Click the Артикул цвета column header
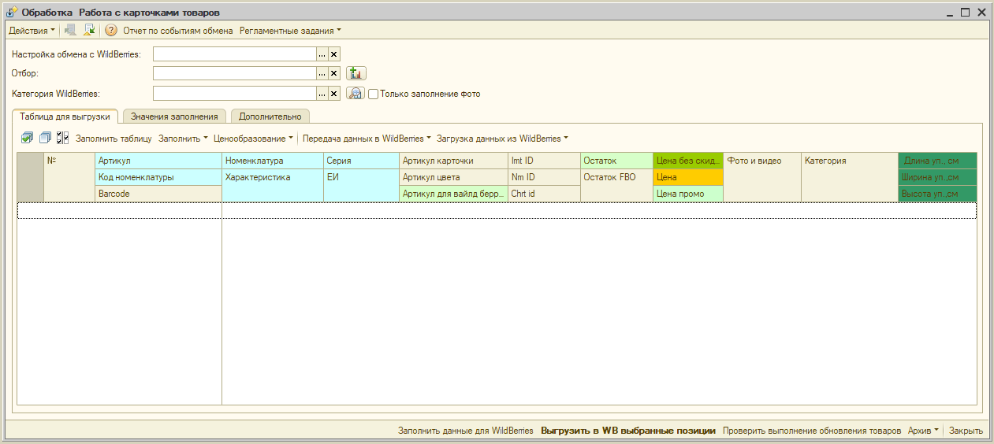The height and width of the screenshot is (444, 994). point(453,177)
